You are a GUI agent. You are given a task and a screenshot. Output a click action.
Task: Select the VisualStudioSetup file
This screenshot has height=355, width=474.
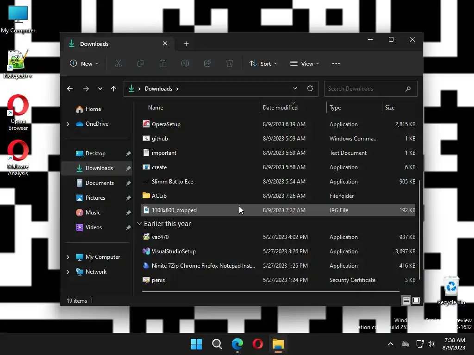pos(278,251)
